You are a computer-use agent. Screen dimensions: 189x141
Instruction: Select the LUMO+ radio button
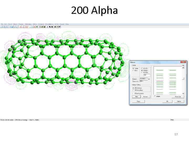142,68
